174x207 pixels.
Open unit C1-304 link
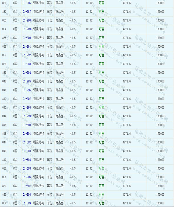pyautogui.click(x=26, y=160)
